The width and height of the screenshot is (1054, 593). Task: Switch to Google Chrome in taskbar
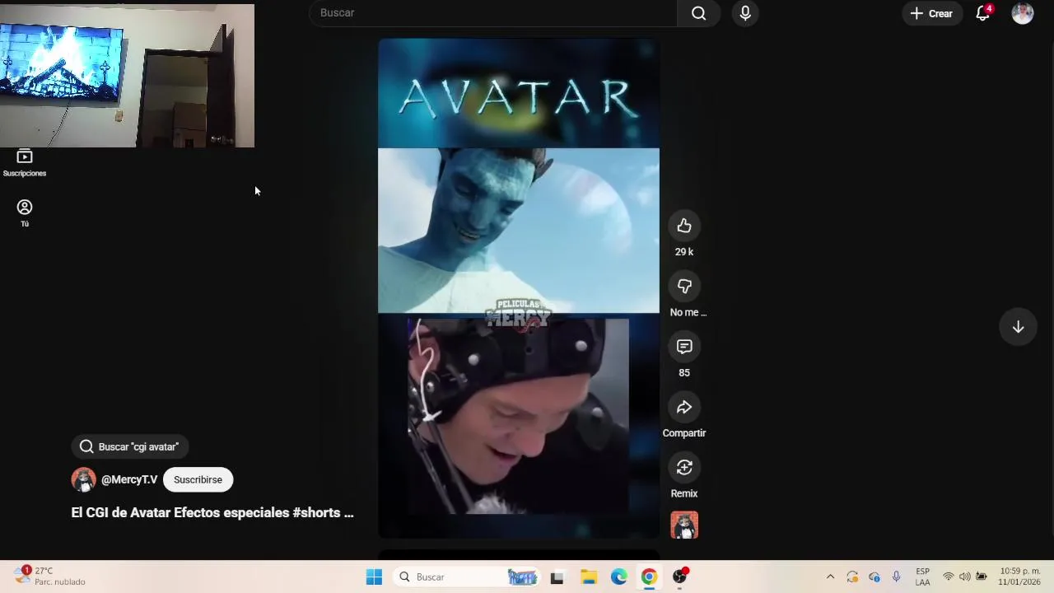pos(650,577)
